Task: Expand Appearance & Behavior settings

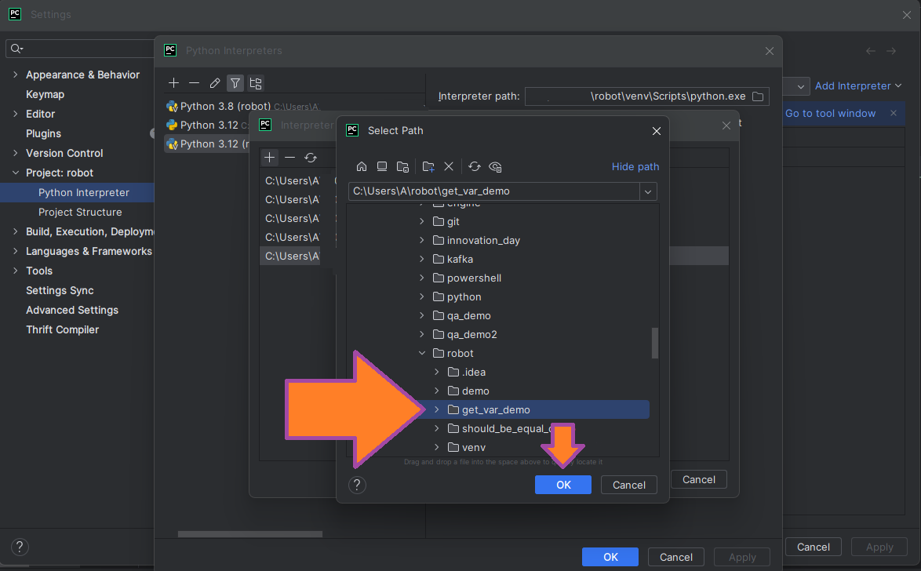Action: click(15, 75)
